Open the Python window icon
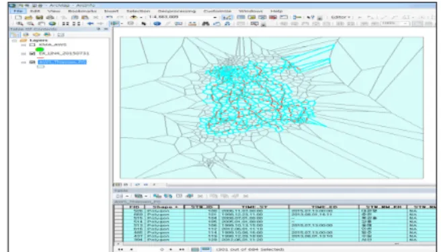441x252 pixels. coord(284,17)
